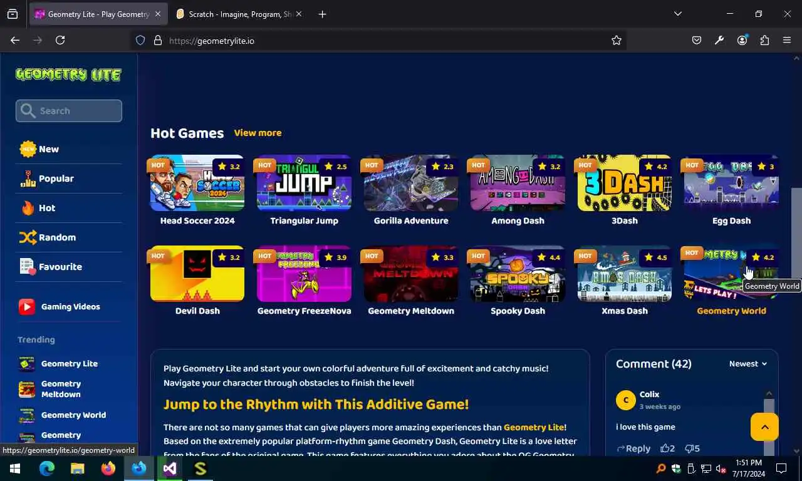Open a new browser tab
The width and height of the screenshot is (802, 481).
tap(322, 14)
